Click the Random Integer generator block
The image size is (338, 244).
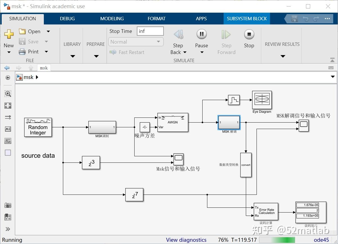tap(38, 127)
